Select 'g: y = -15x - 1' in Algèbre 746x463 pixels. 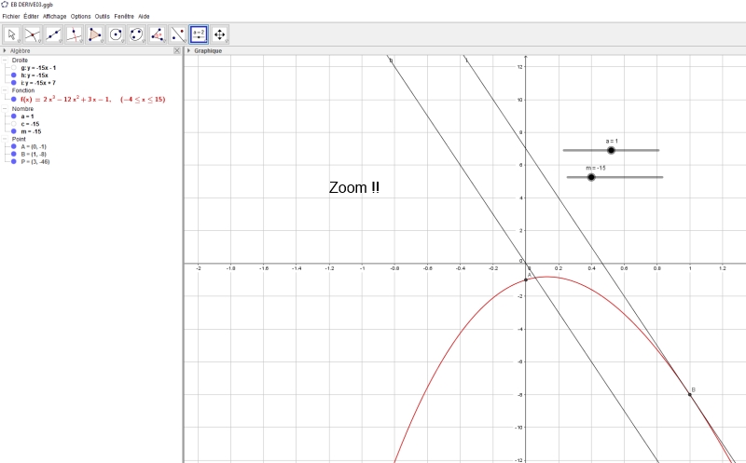[38, 68]
